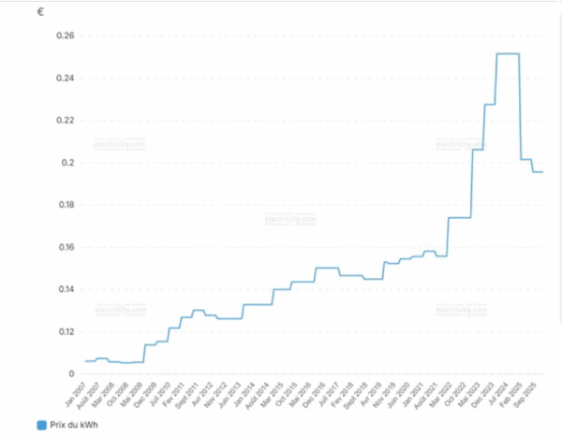The image size is (562, 438).
Task: Select the 0.14 y-axis value
Action: coord(66,289)
